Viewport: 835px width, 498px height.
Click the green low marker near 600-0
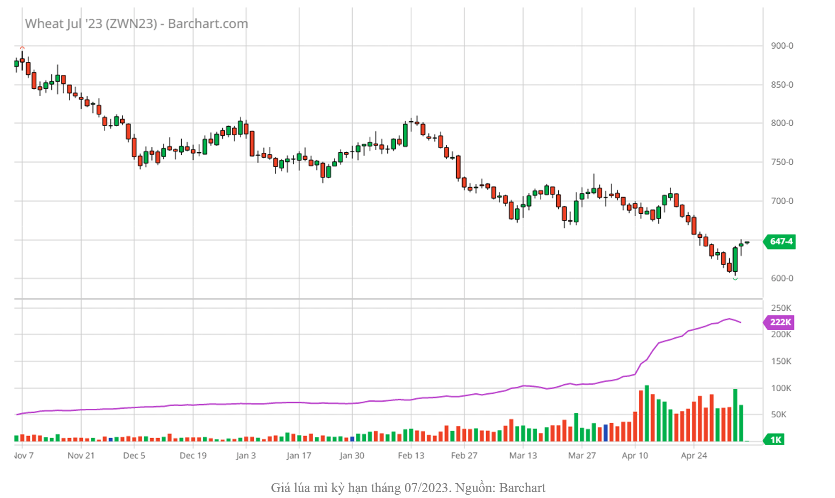[736, 278]
